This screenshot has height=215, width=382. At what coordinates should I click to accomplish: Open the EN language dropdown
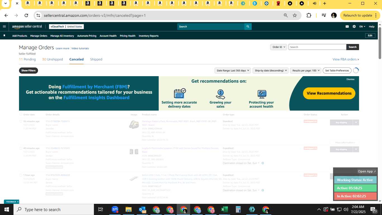(362, 27)
